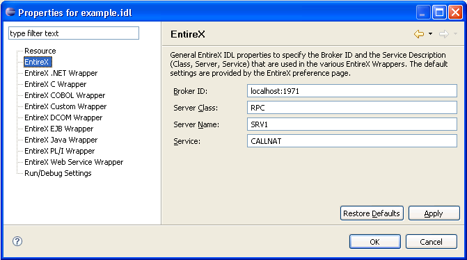Open the help question mark icon

[x=17, y=241]
